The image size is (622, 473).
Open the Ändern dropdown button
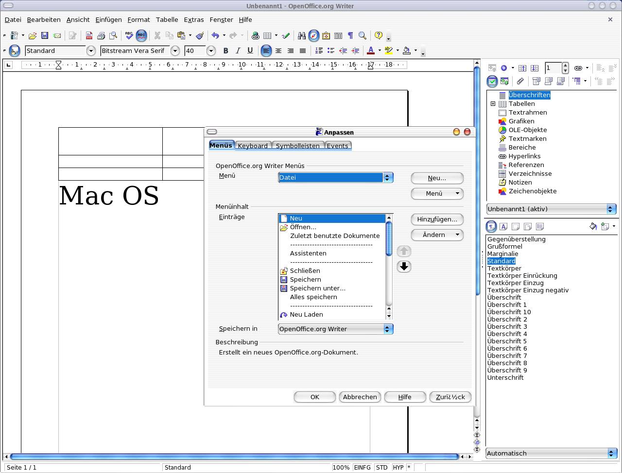coord(437,235)
